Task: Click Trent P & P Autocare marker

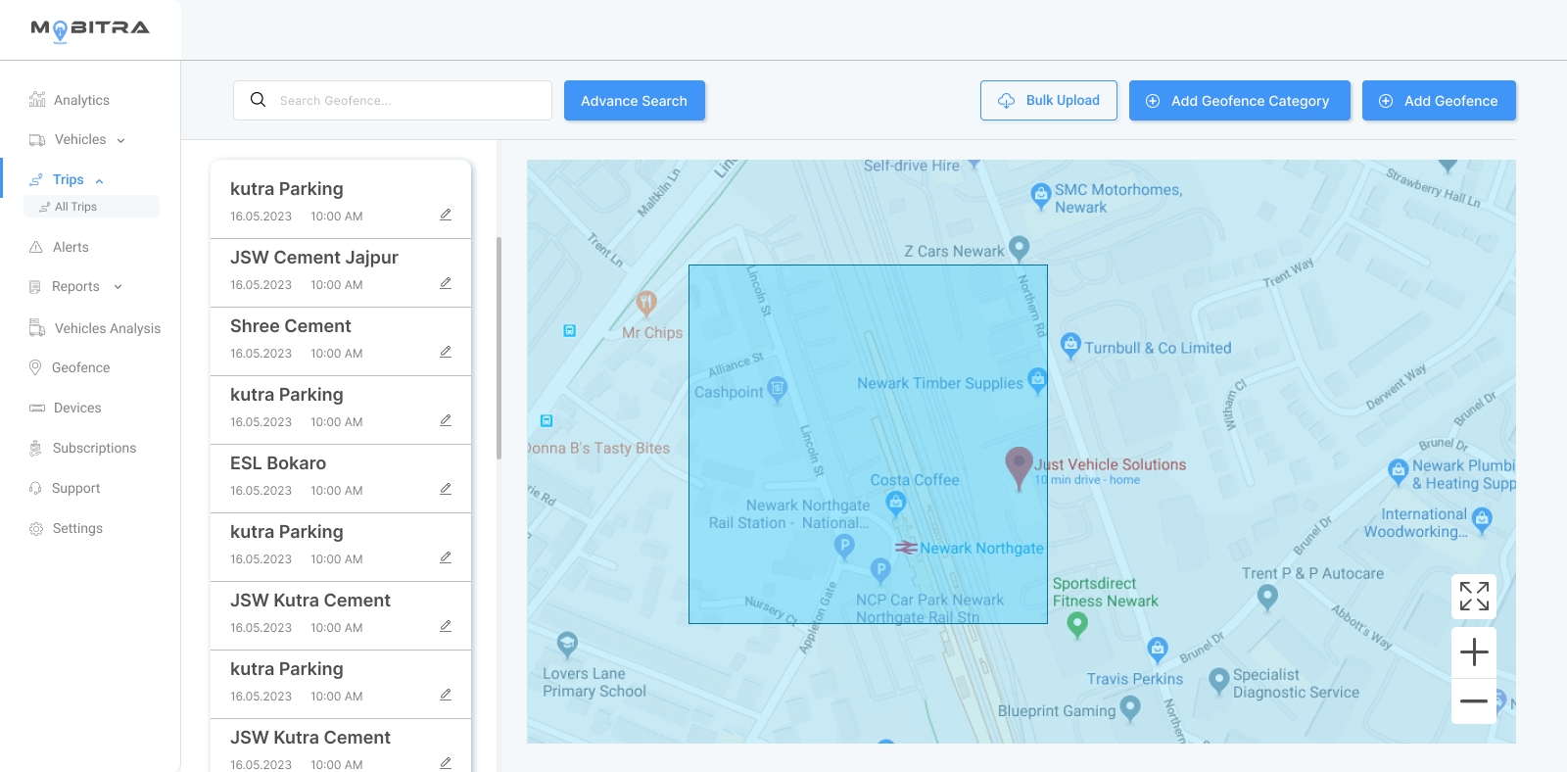Action: coord(1267,598)
